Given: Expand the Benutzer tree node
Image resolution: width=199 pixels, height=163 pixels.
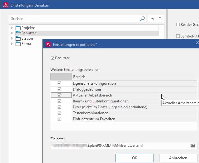Looking at the screenshot, I should tap(12, 33).
